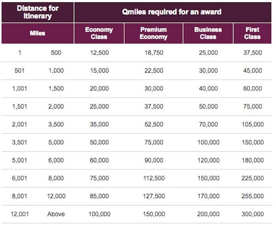This screenshot has height=227, width=276.
Task: Click the 'Distance for Itinerary' header
Action: [x=38, y=12]
